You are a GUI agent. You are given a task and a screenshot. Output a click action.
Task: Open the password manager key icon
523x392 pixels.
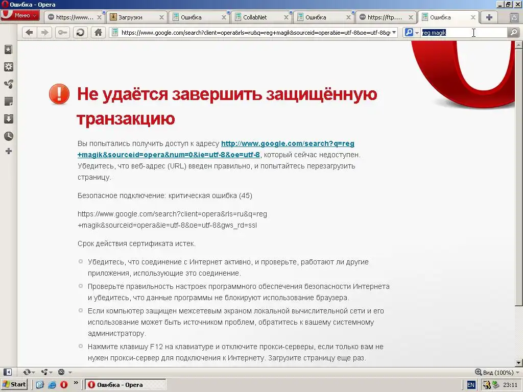pos(62,32)
